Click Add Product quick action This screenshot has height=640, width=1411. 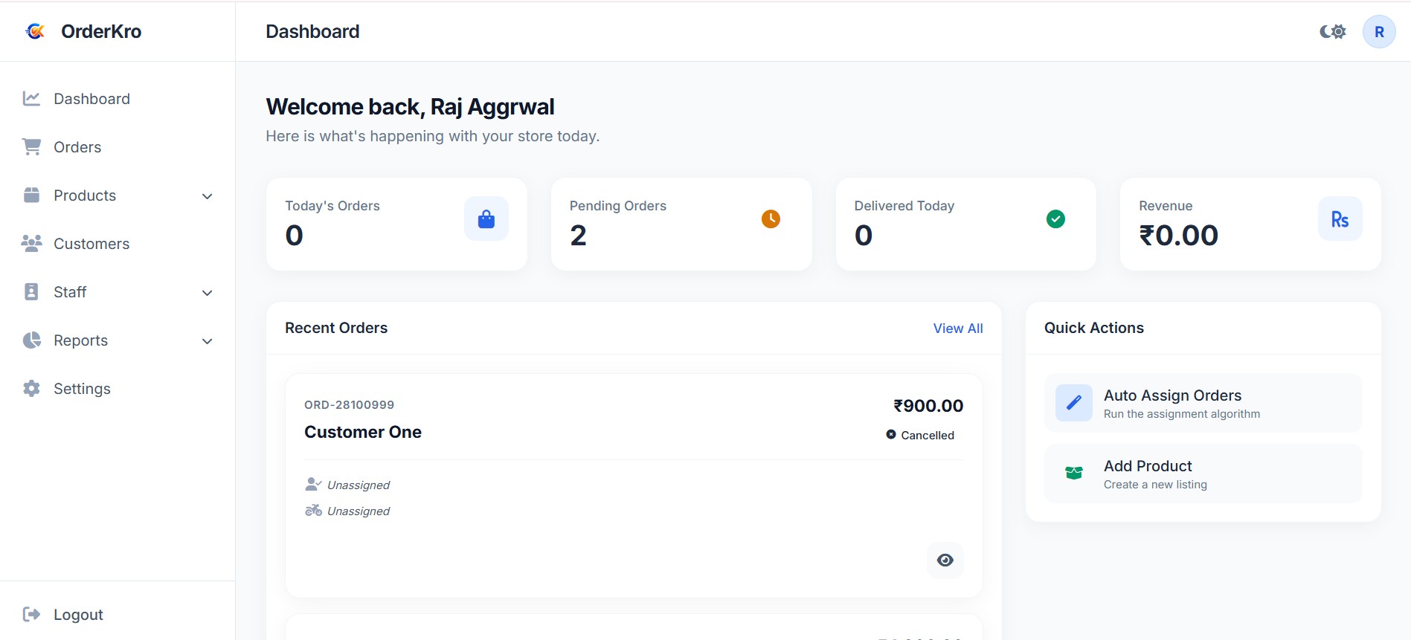[x=1203, y=473]
